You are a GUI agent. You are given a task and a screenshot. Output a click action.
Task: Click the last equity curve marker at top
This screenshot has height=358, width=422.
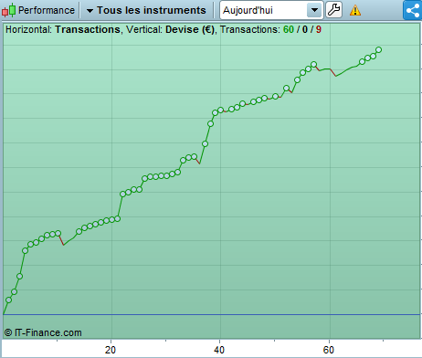tap(379, 49)
